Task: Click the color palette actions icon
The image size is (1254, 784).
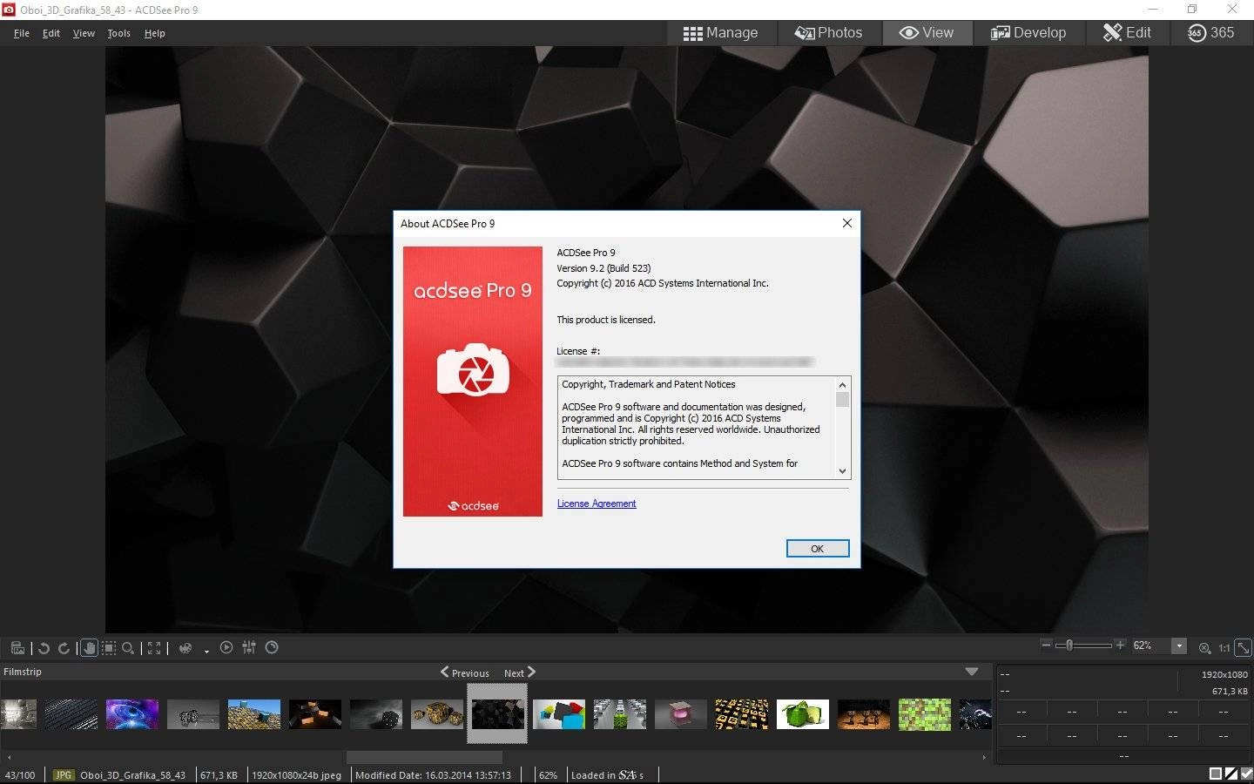Action: (x=185, y=648)
